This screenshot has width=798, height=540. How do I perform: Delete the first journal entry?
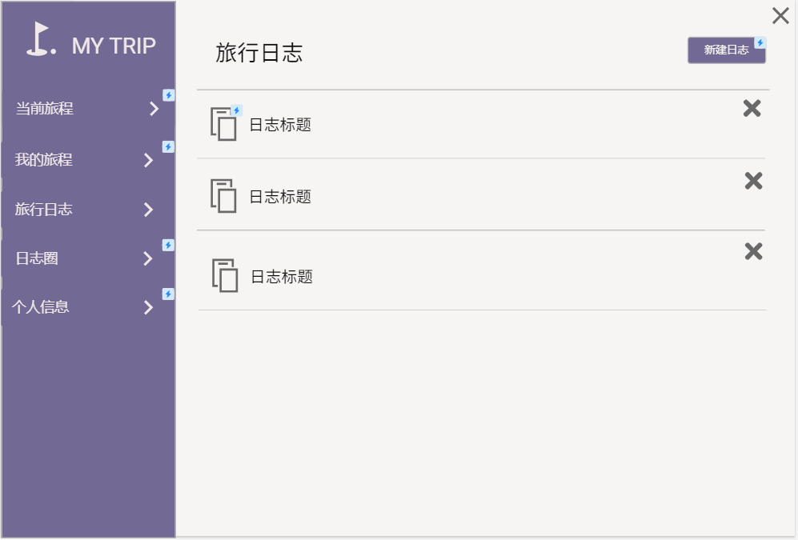[x=752, y=109]
